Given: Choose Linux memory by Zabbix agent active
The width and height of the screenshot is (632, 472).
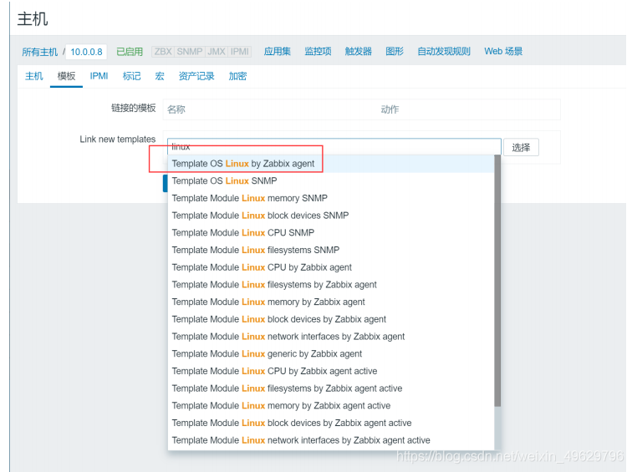Looking at the screenshot, I should (331, 406).
